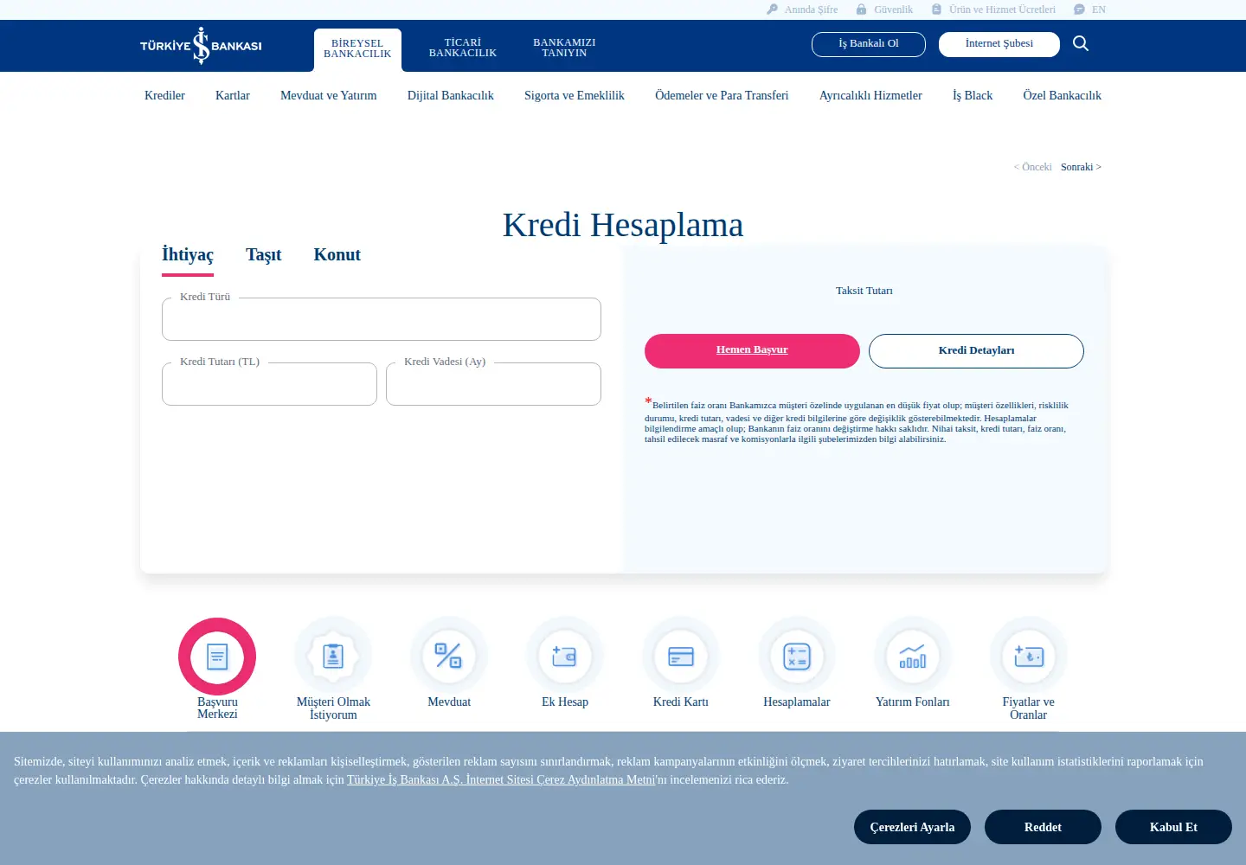1246x865 pixels.
Task: Open Fiyatlar ve Oranlar icon
Action: click(x=1029, y=657)
